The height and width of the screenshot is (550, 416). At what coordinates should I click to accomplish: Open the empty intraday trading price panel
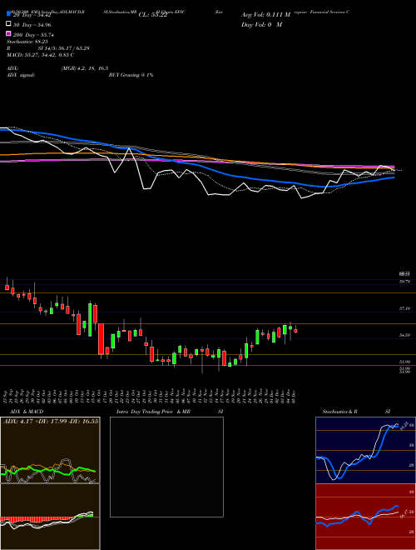(166, 467)
